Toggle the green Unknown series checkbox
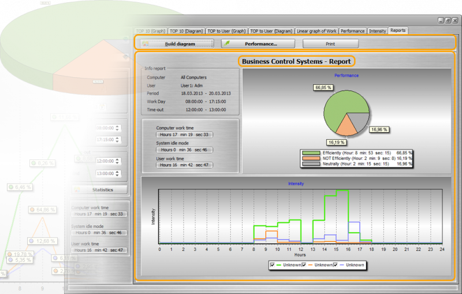 (x=272, y=265)
